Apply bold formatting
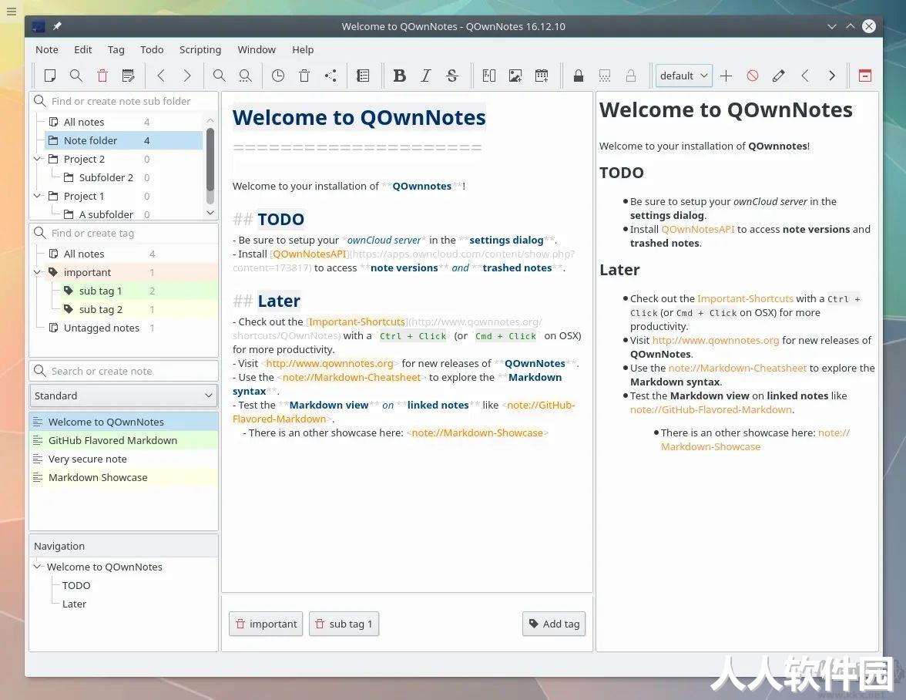This screenshot has height=700, width=906. click(399, 76)
